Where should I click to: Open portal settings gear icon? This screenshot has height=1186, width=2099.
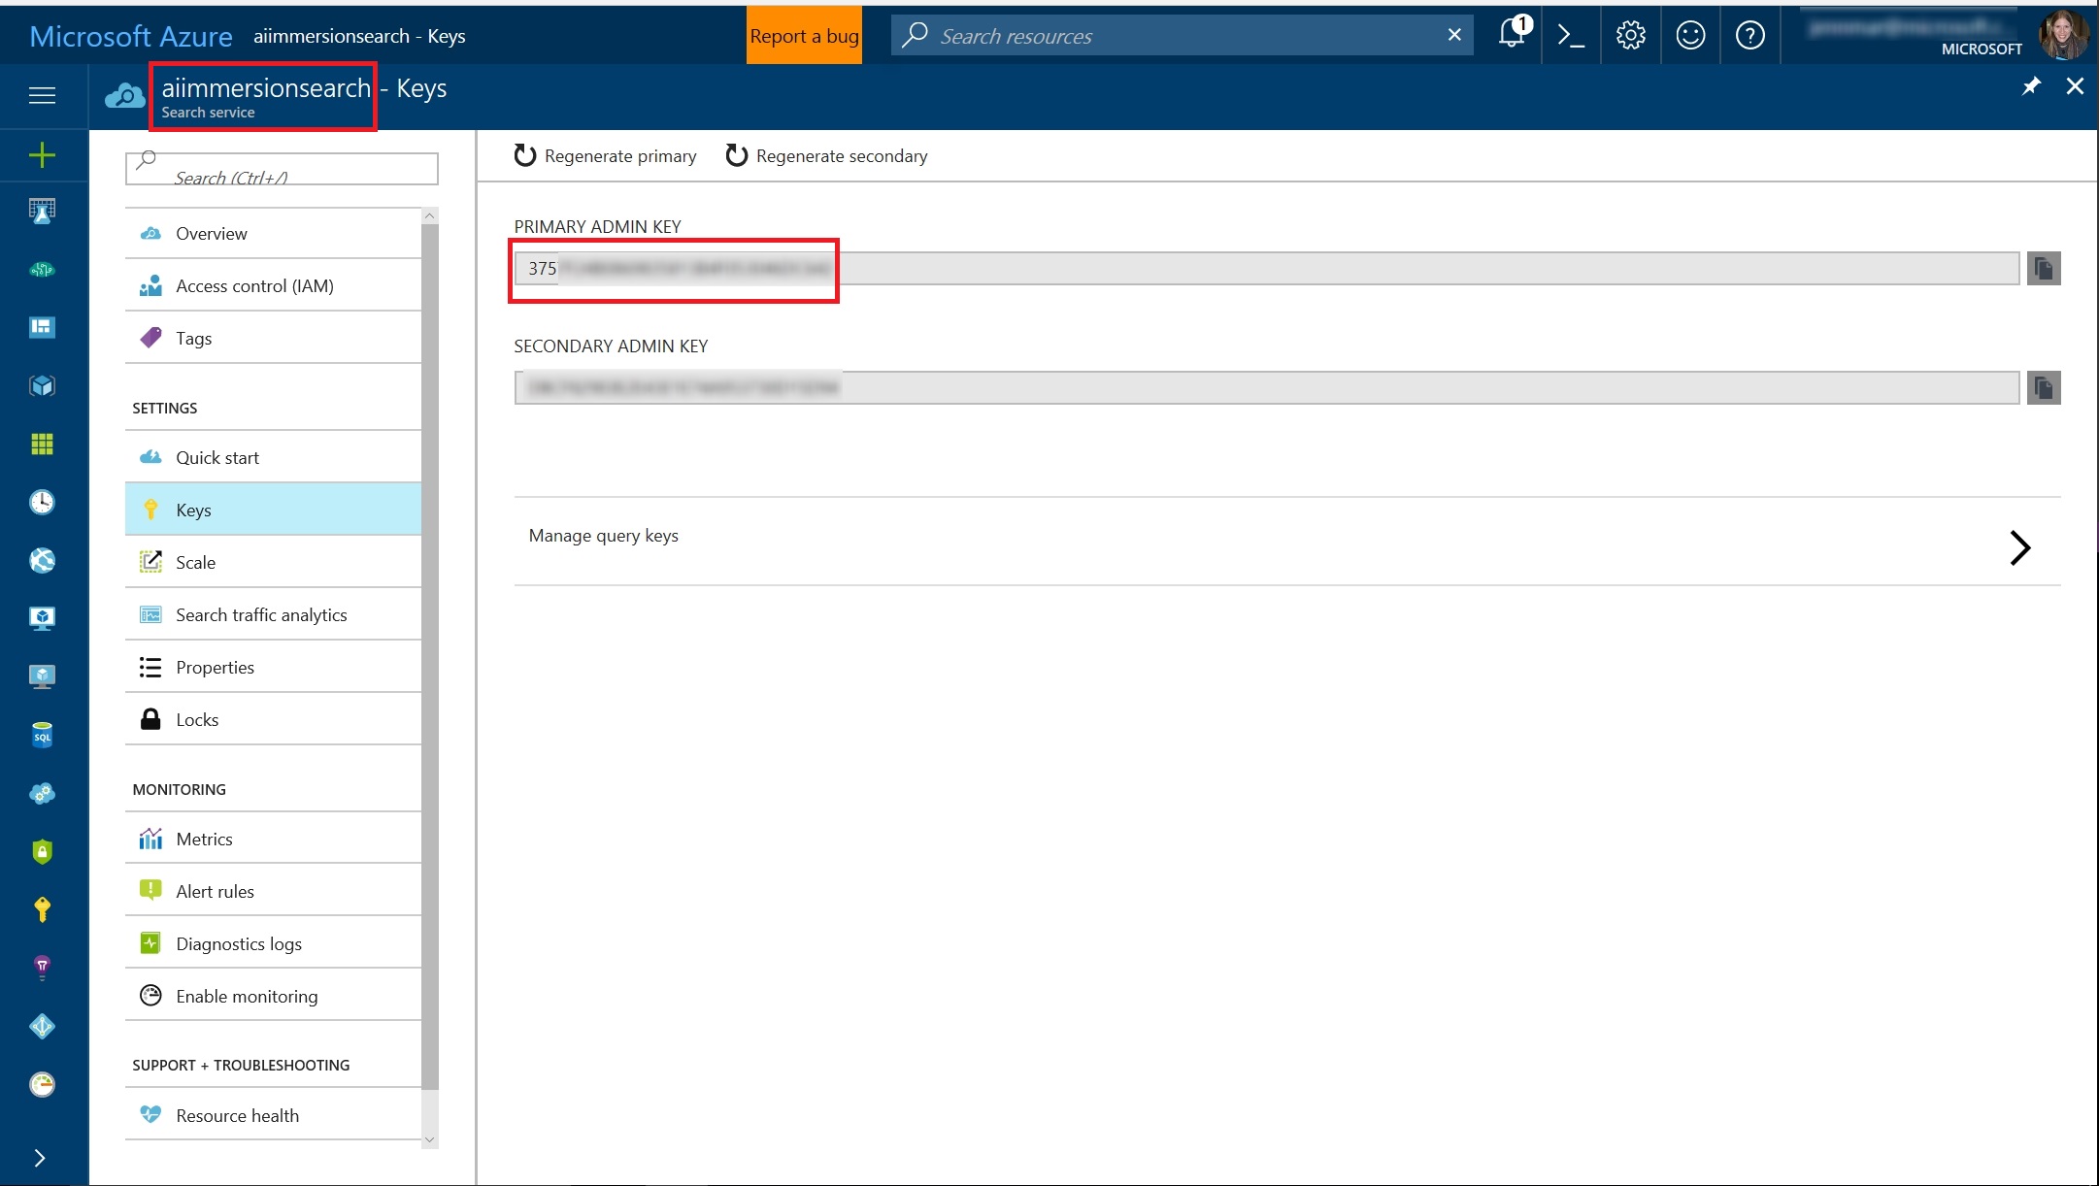coord(1630,36)
